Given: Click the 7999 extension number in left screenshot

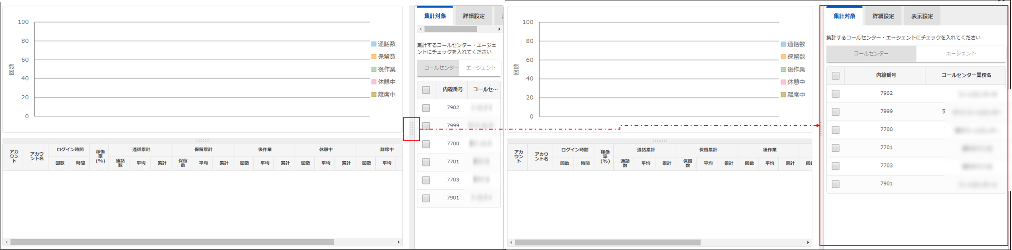Looking at the screenshot, I should click(453, 125).
